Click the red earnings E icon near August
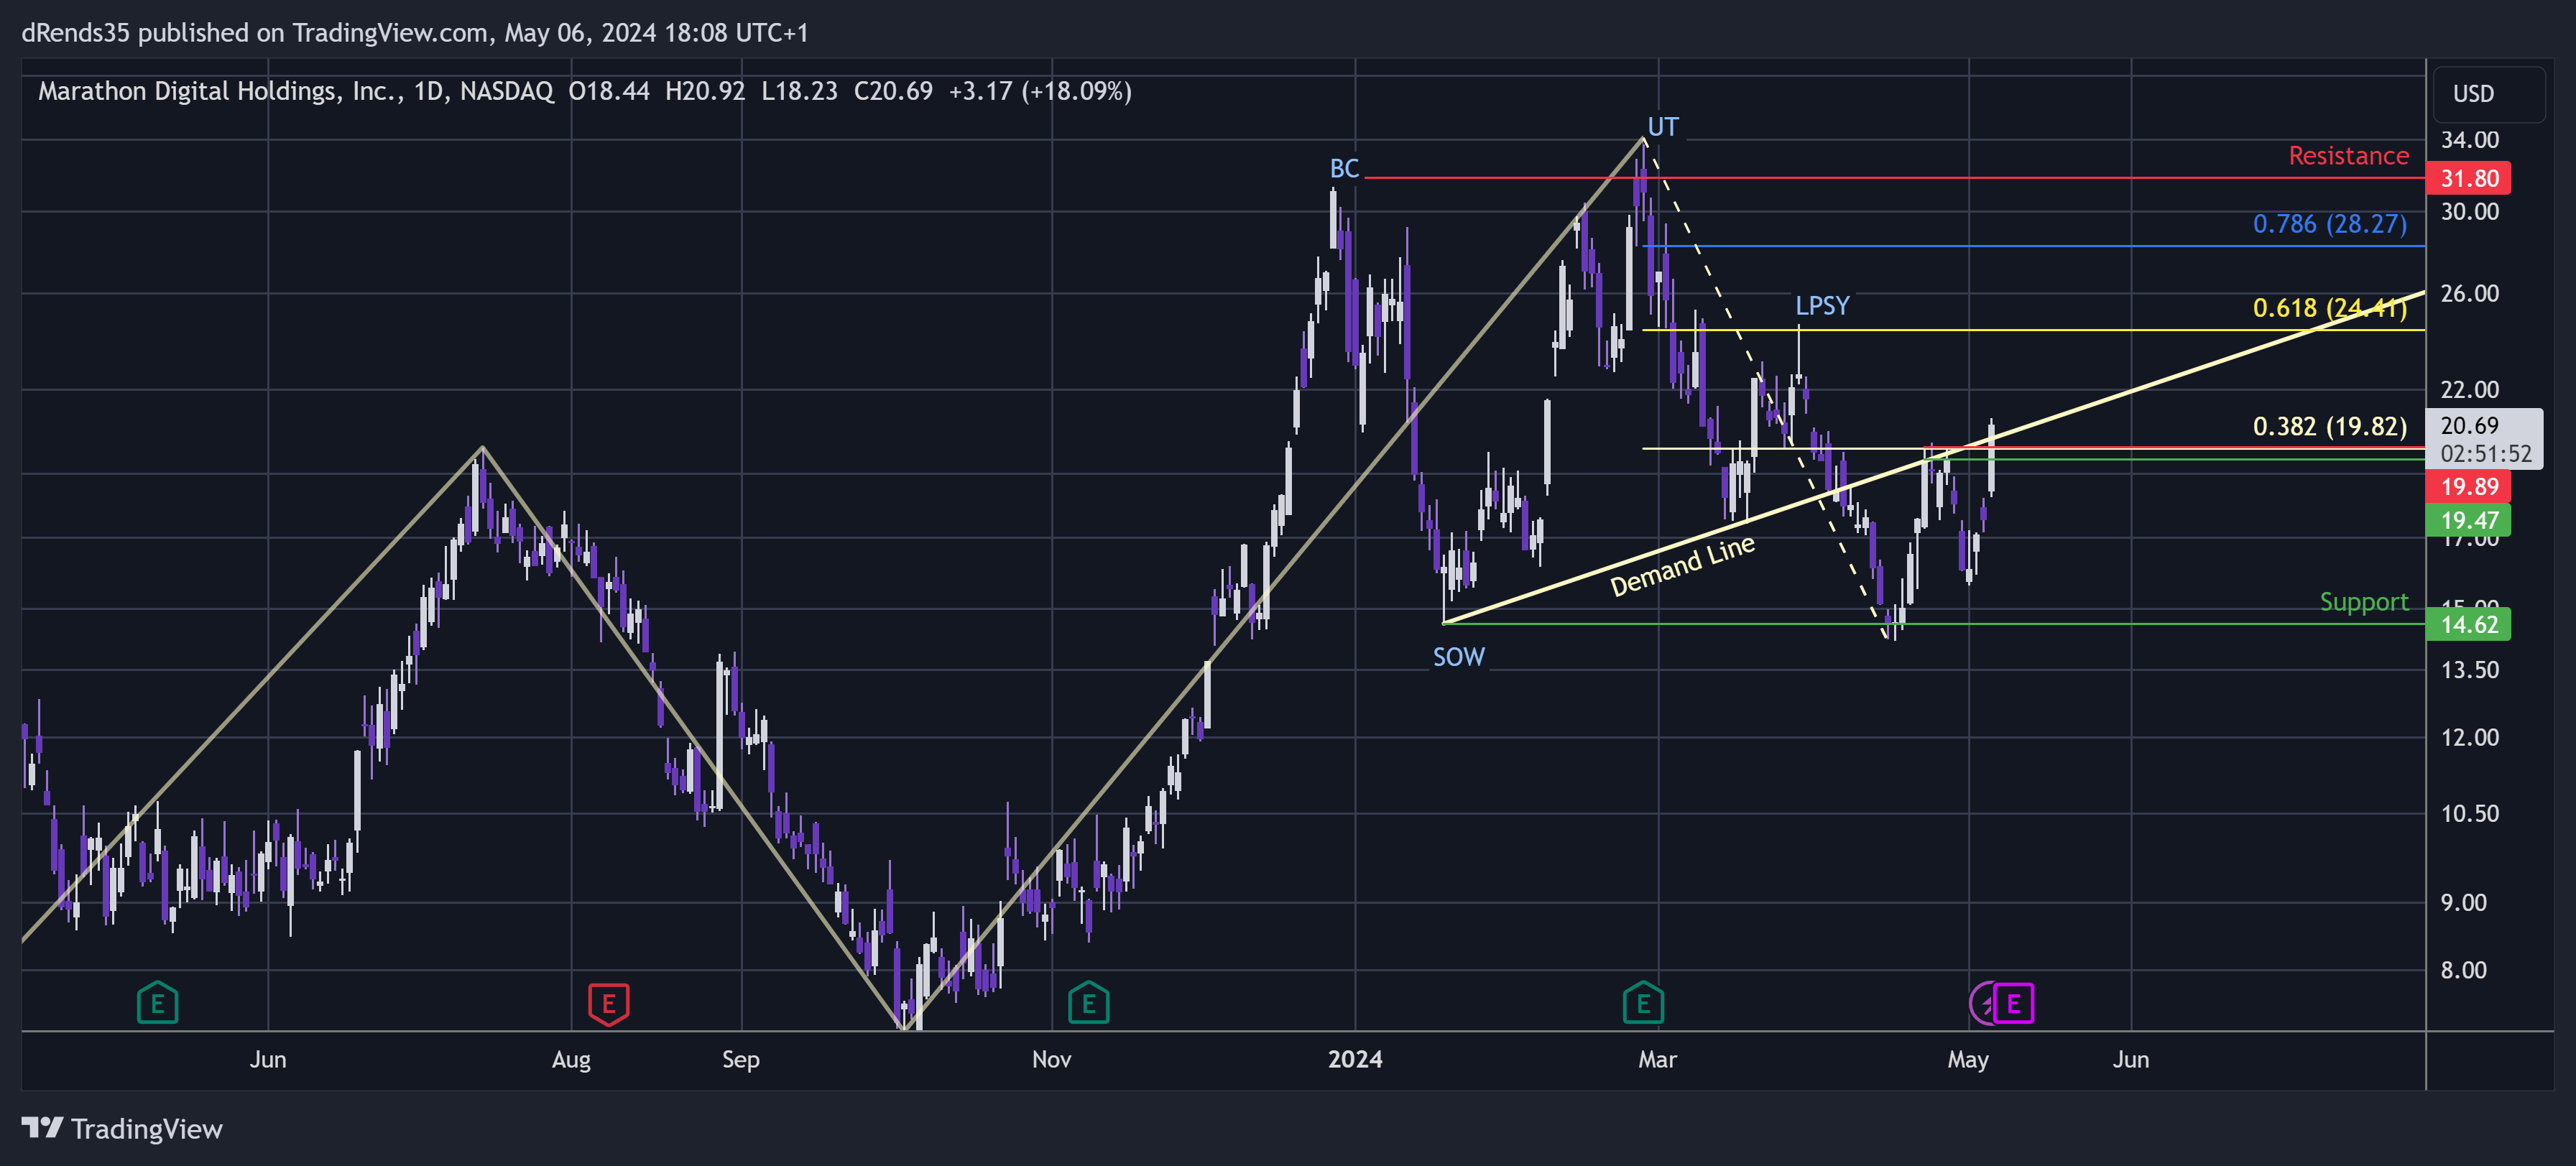Image resolution: width=2576 pixels, height=1166 pixels. 608,1003
